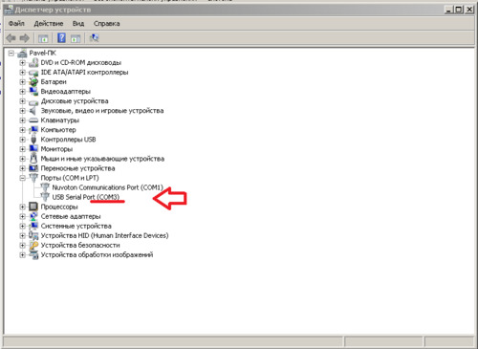Open the Справка menu

pos(107,24)
